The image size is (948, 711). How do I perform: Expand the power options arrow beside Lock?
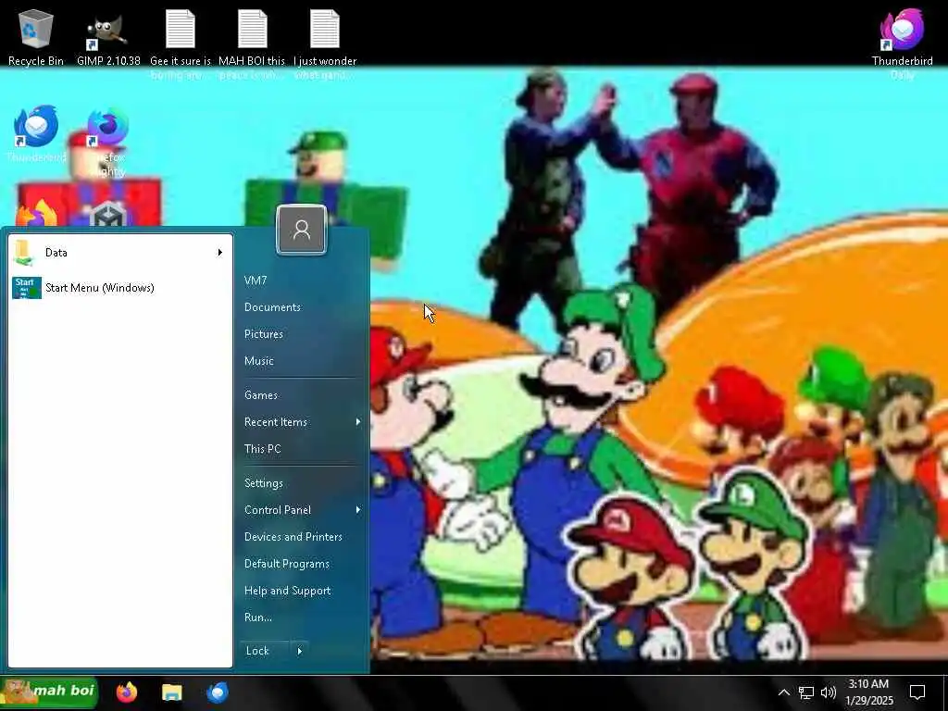[x=299, y=651]
